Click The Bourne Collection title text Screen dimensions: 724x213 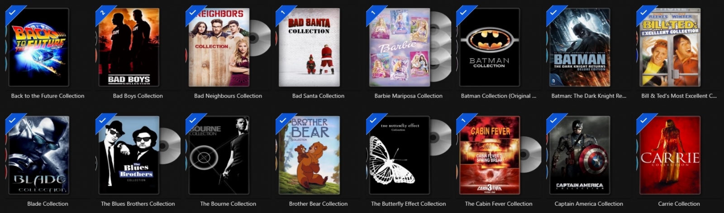click(x=228, y=204)
